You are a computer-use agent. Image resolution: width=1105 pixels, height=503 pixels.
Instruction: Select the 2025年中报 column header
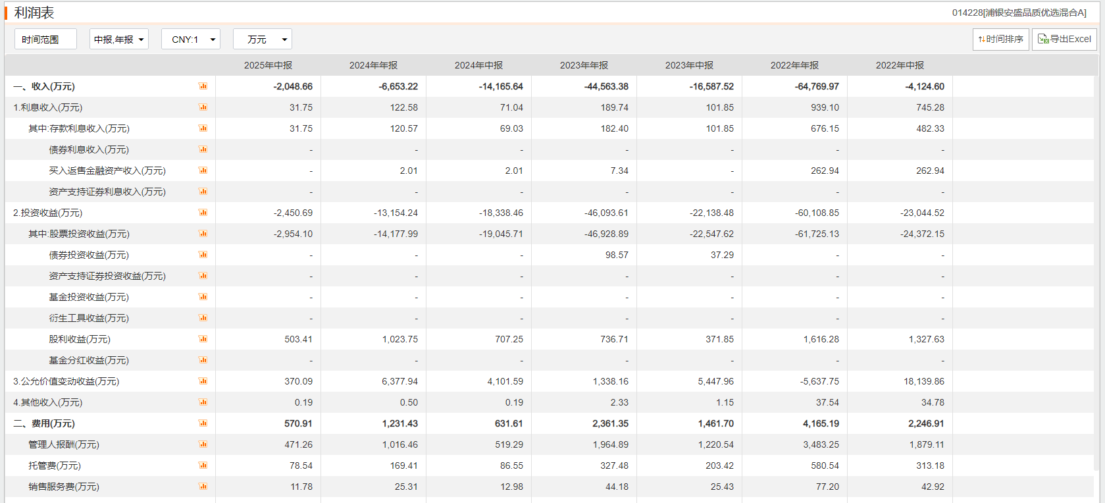point(268,65)
